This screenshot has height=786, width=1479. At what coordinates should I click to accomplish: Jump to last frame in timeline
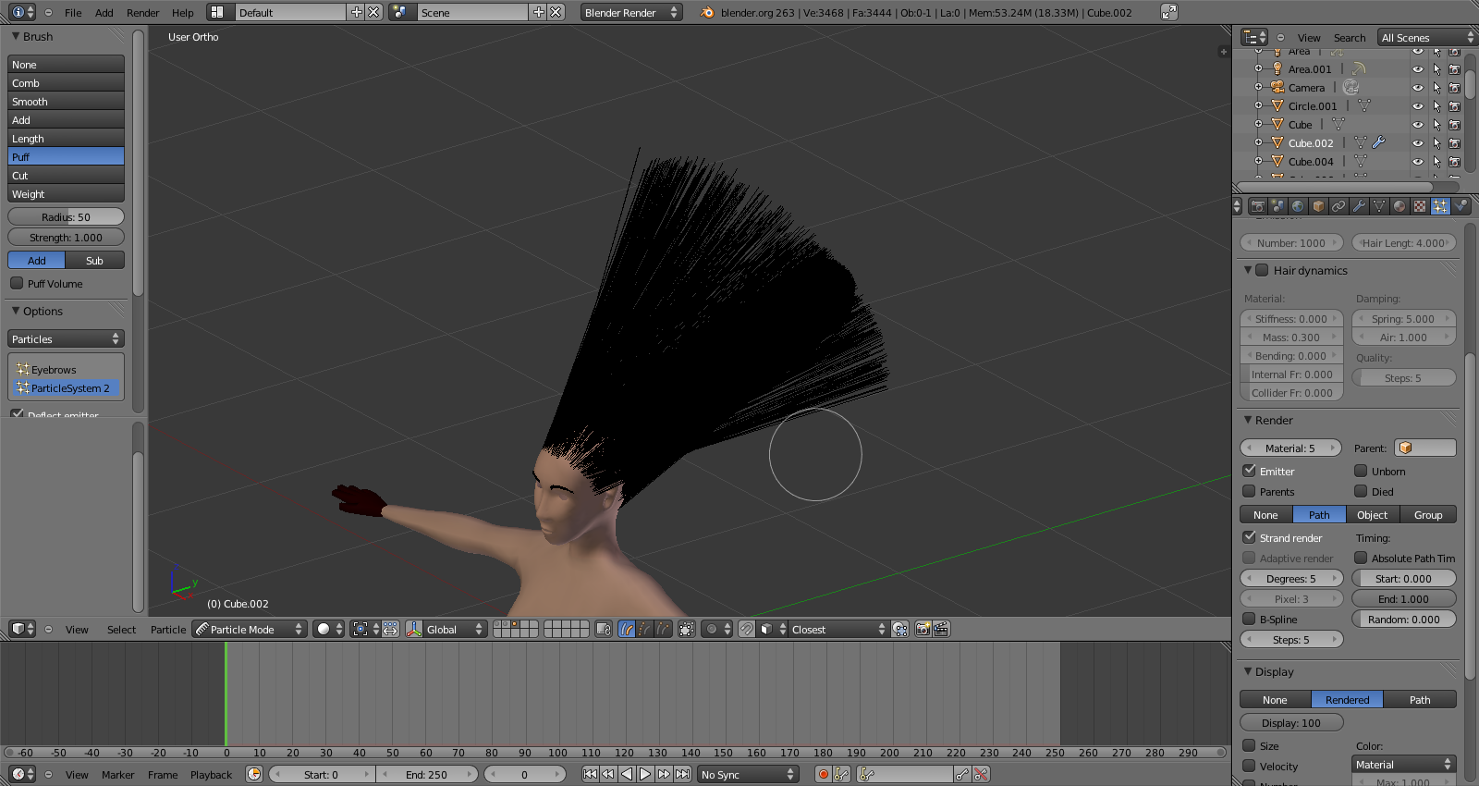coord(682,774)
